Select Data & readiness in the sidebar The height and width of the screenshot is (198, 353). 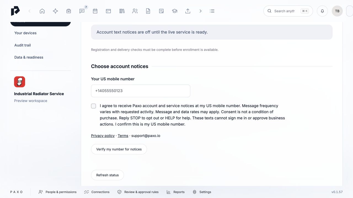pos(29,57)
